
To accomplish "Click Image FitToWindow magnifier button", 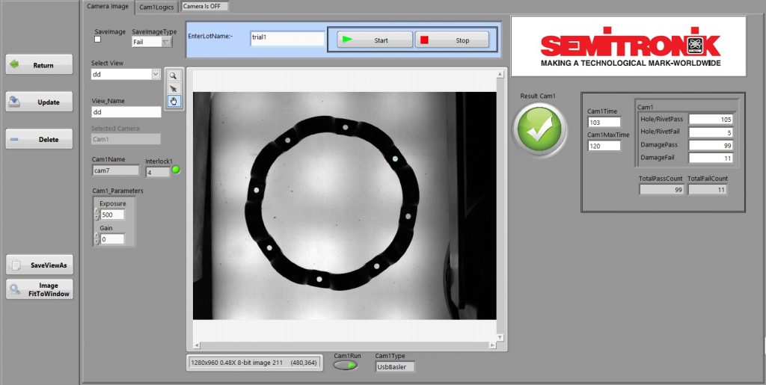I will tap(40, 289).
